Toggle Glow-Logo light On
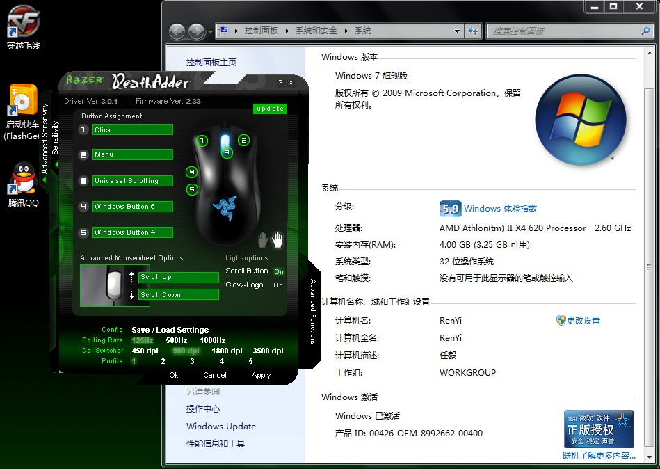 click(x=278, y=285)
